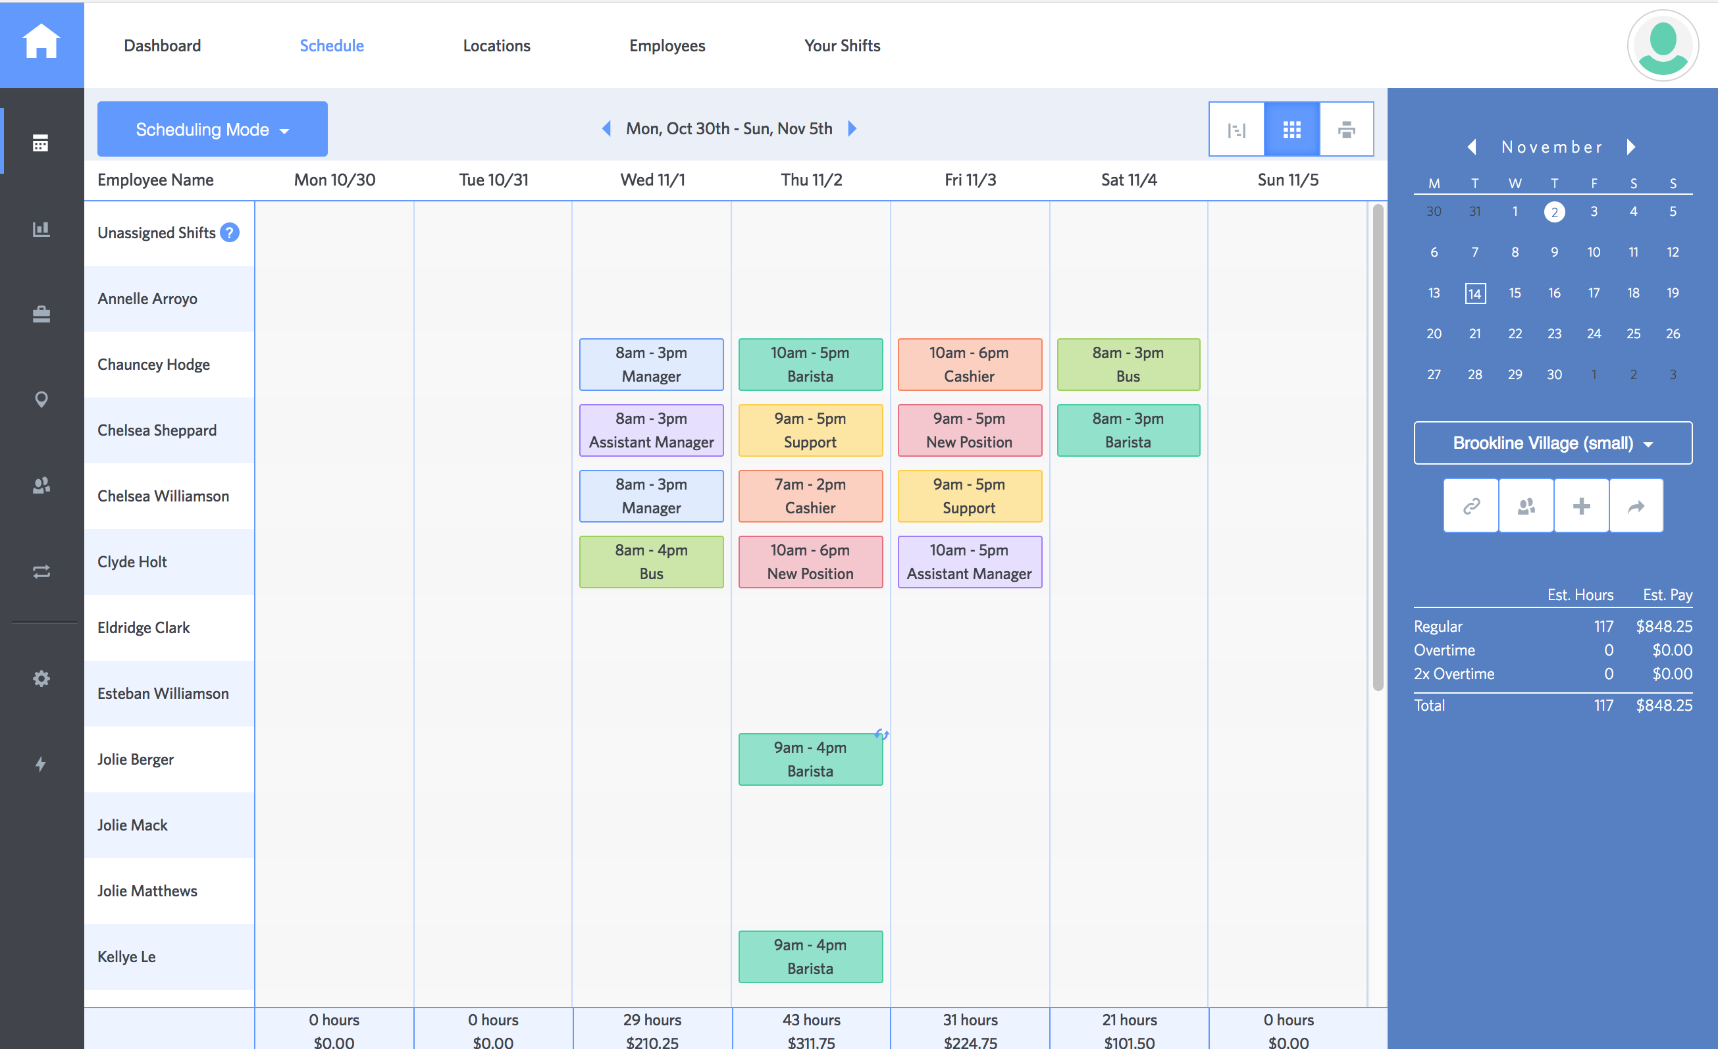Click the plus add shift button
Screen dimensions: 1718x1049
pos(1581,506)
